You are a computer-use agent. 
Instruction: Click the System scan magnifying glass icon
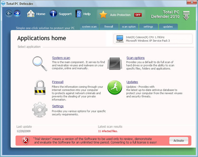tap(40, 64)
